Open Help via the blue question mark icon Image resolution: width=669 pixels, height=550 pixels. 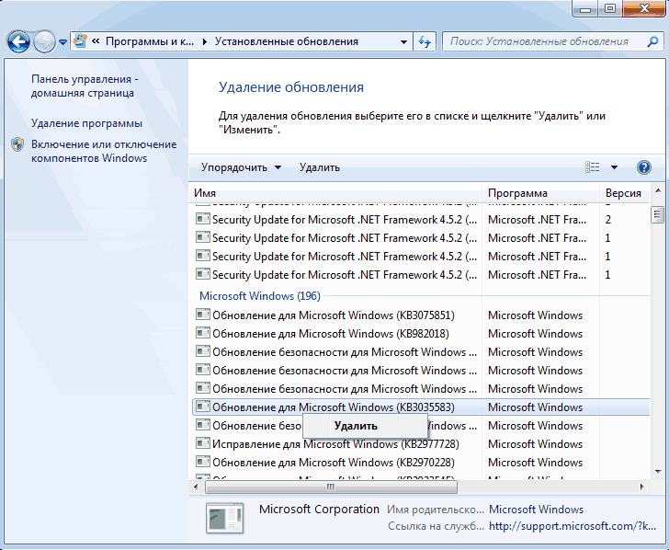click(x=643, y=167)
